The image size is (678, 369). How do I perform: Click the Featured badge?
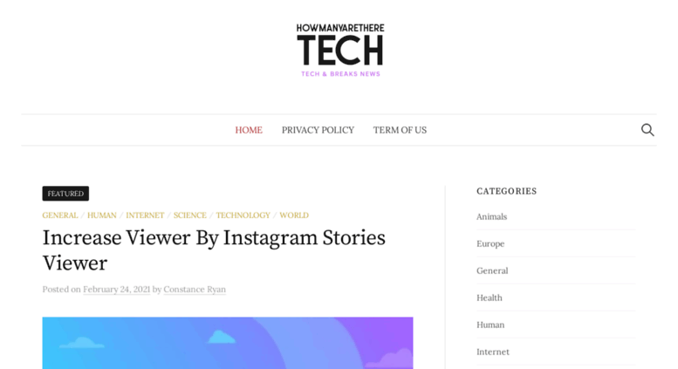(x=65, y=194)
